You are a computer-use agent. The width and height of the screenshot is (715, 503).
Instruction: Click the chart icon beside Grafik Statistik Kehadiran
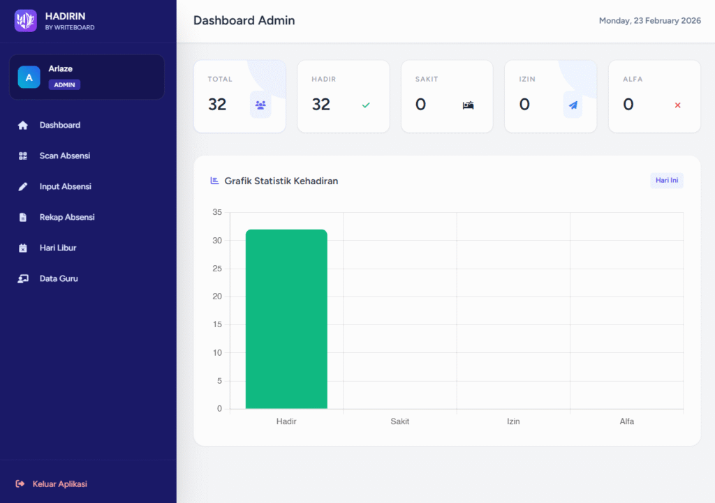(215, 181)
